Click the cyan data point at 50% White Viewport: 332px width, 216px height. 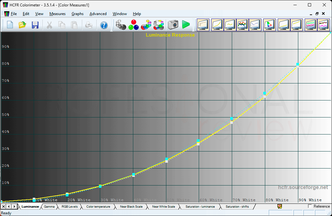tap(167, 159)
